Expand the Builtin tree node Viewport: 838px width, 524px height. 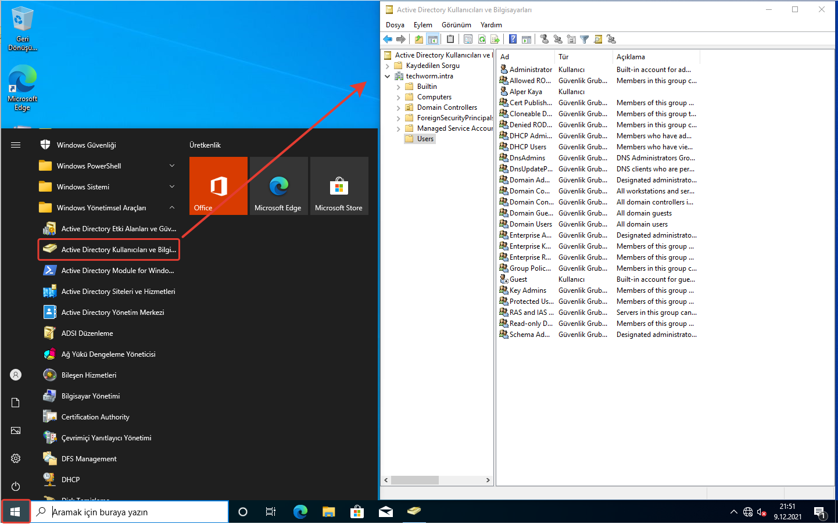(x=398, y=87)
